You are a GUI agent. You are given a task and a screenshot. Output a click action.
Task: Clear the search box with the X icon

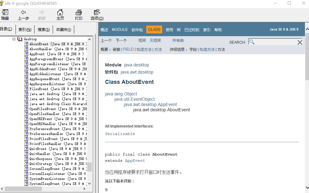300,42
